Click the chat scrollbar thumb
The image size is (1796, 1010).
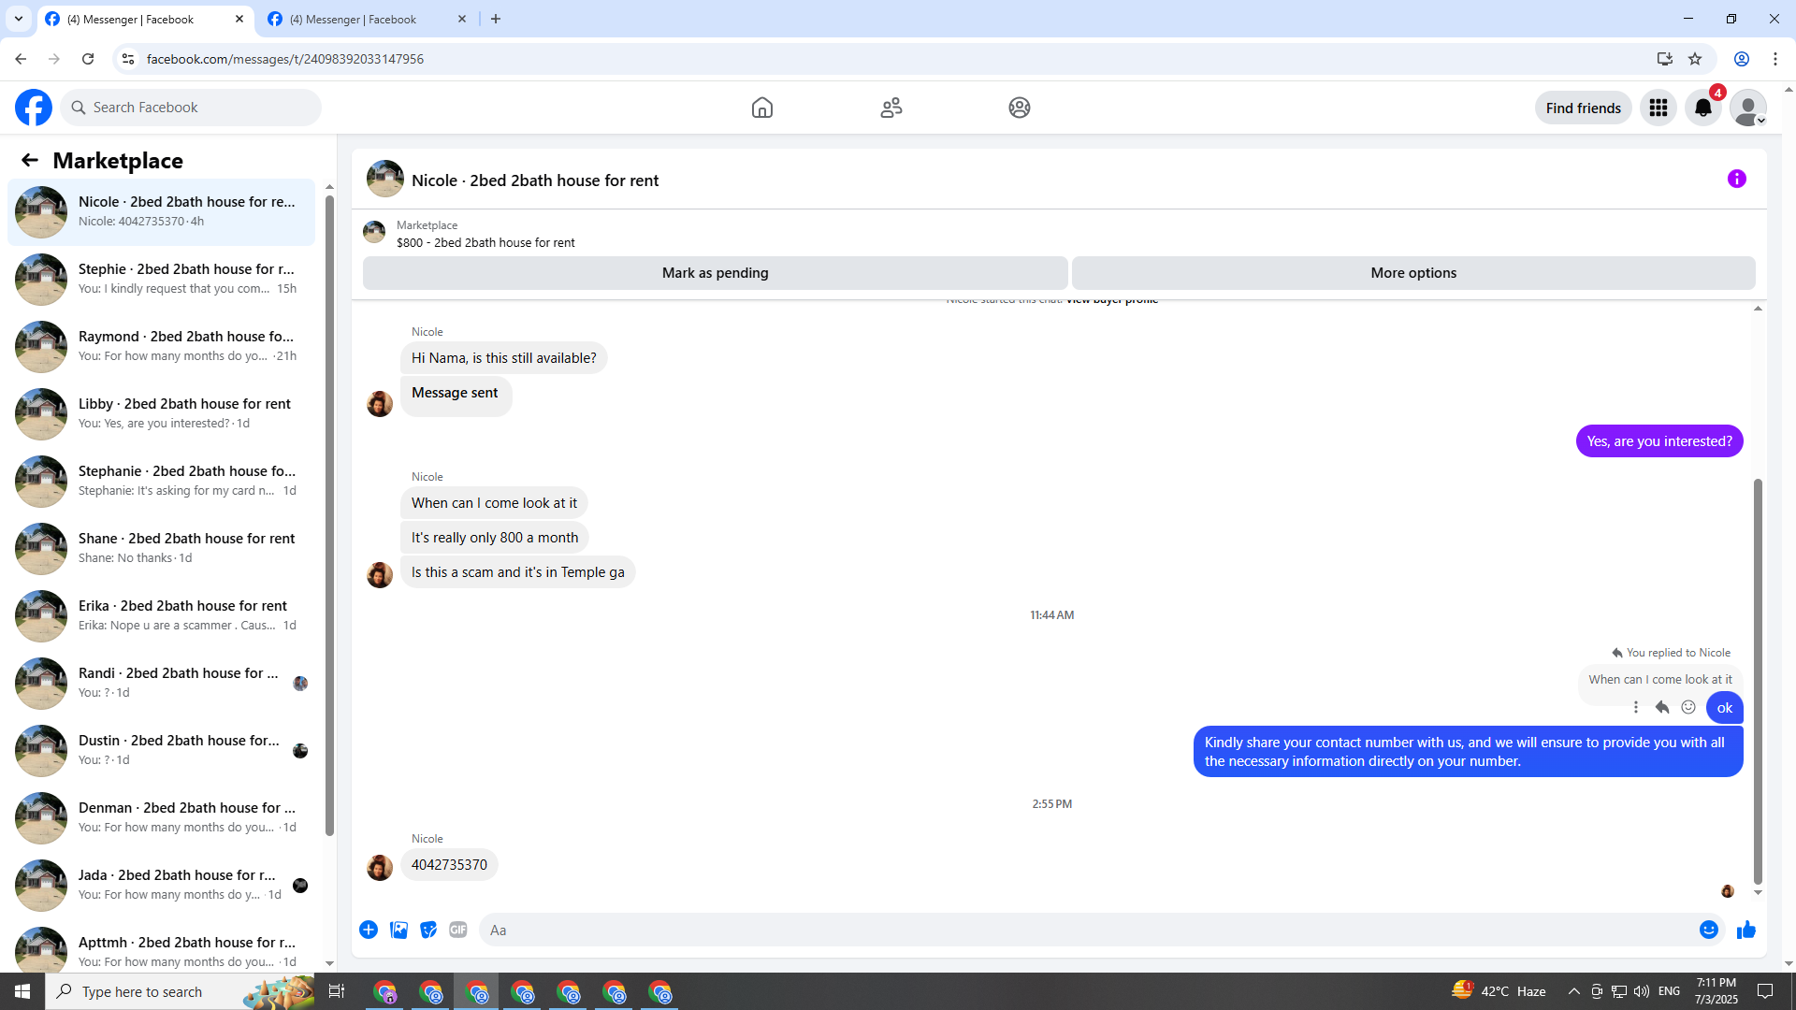coord(1758,681)
